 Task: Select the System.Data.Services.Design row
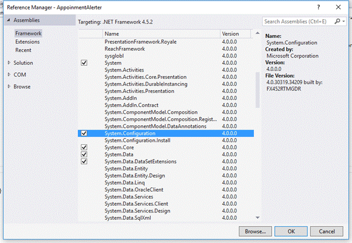[166, 211]
